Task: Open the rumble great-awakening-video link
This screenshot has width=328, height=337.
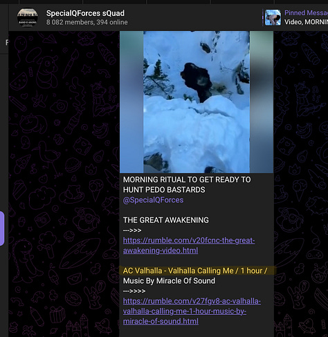Action: (x=189, y=245)
